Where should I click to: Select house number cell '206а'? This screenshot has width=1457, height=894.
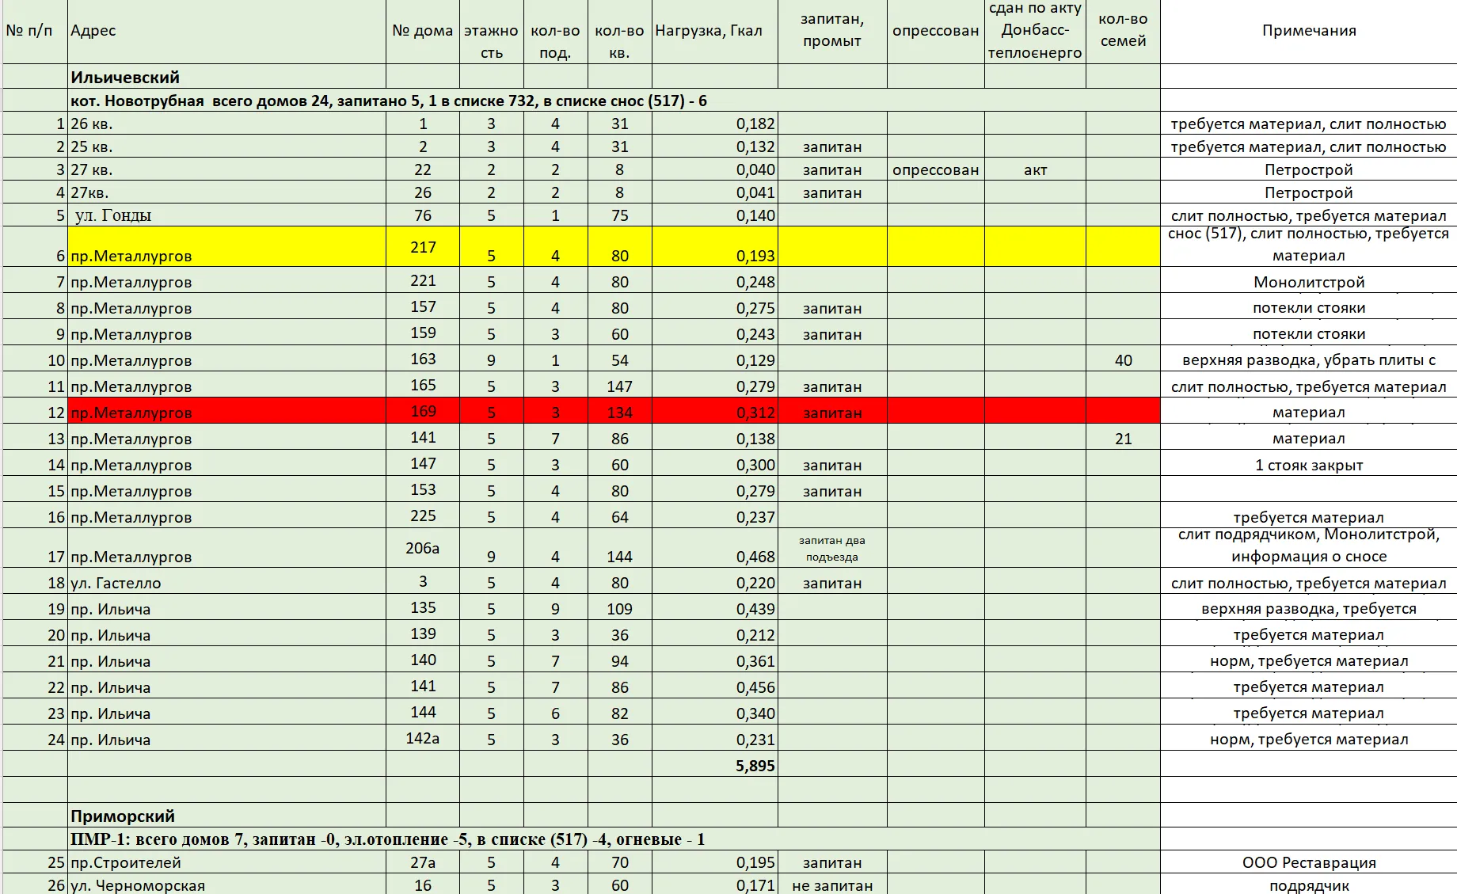pyautogui.click(x=423, y=548)
